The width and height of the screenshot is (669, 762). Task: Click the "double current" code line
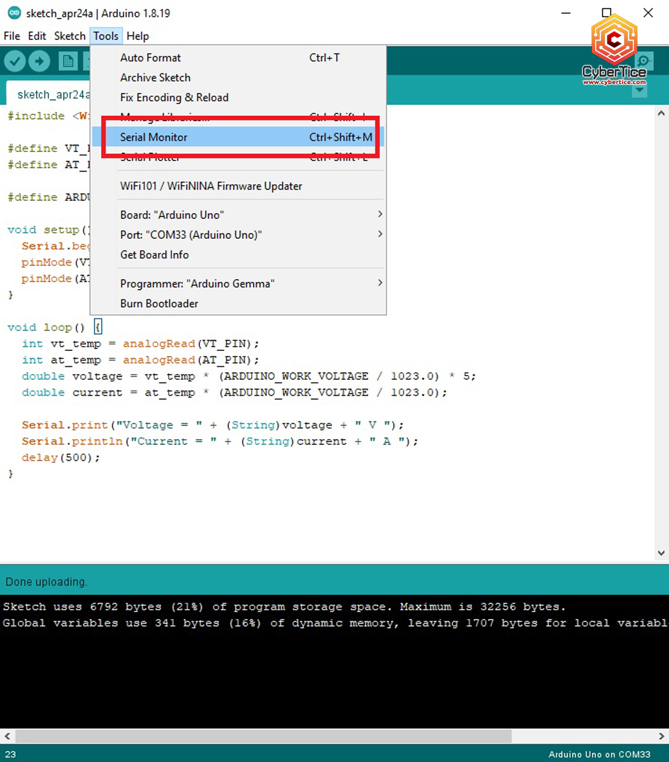[x=234, y=392]
